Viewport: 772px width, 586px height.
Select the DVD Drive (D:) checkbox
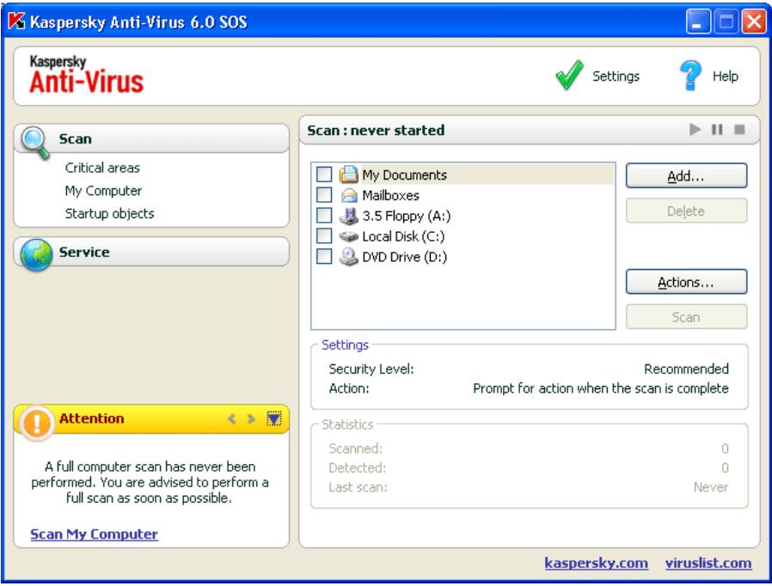click(324, 256)
